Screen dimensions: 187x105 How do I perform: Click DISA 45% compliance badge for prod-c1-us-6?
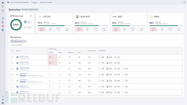pos(109,63)
